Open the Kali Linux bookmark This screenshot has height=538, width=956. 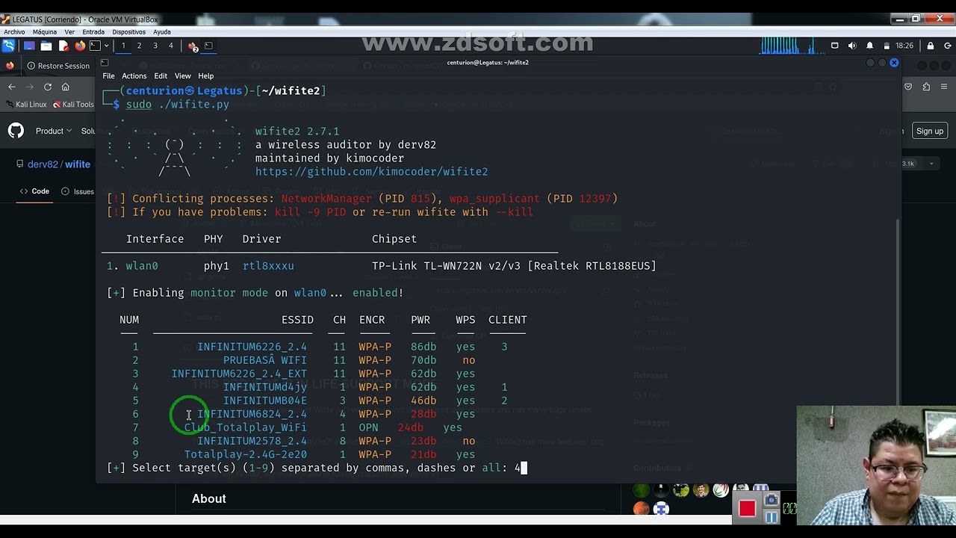[x=25, y=105]
